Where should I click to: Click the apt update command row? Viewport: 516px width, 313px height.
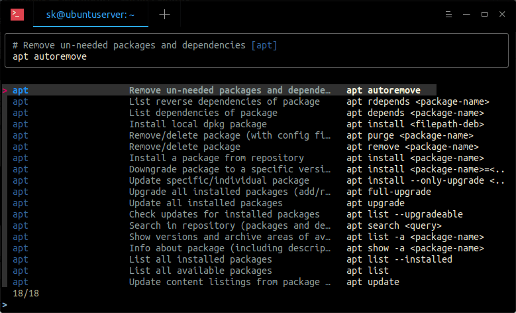(x=372, y=282)
